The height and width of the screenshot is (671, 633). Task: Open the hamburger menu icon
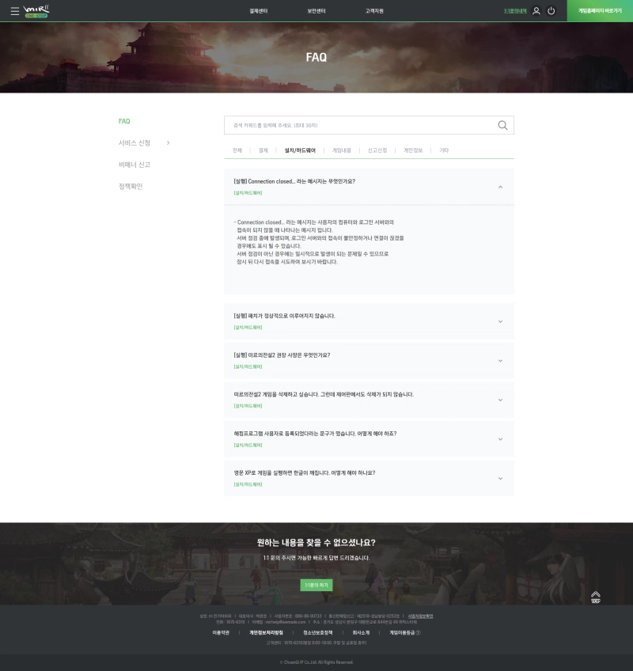14,11
